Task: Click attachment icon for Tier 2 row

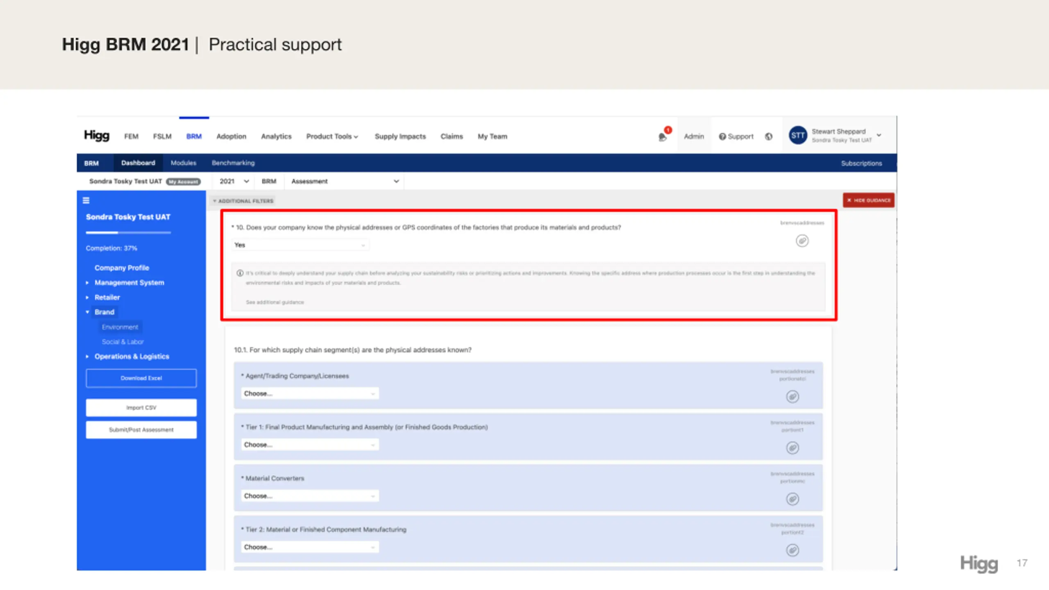Action: coord(792,550)
